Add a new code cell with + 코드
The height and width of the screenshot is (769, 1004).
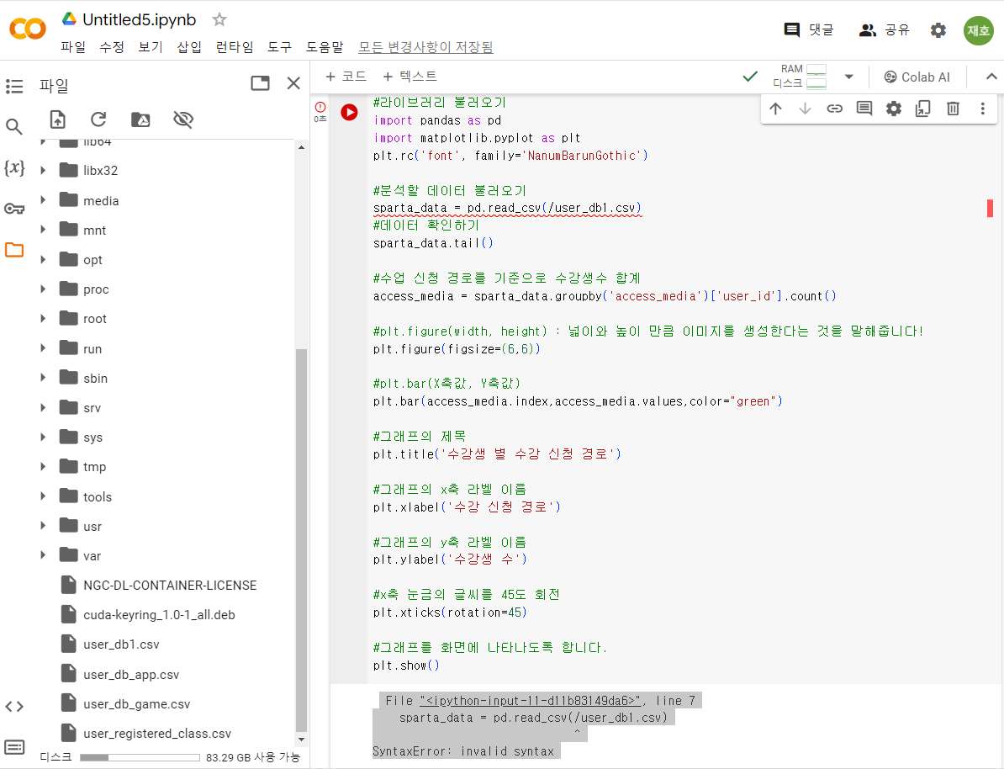(x=346, y=77)
